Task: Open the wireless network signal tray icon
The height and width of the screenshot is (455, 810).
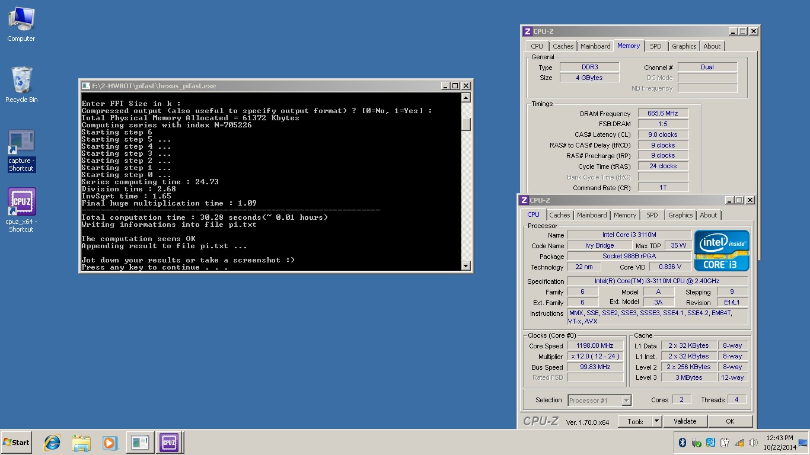Action: (x=739, y=443)
